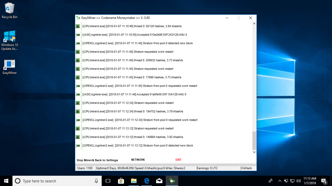Click chip icon next to 200932 hashes entry
The width and height of the screenshot is (332, 186).
[78, 60]
